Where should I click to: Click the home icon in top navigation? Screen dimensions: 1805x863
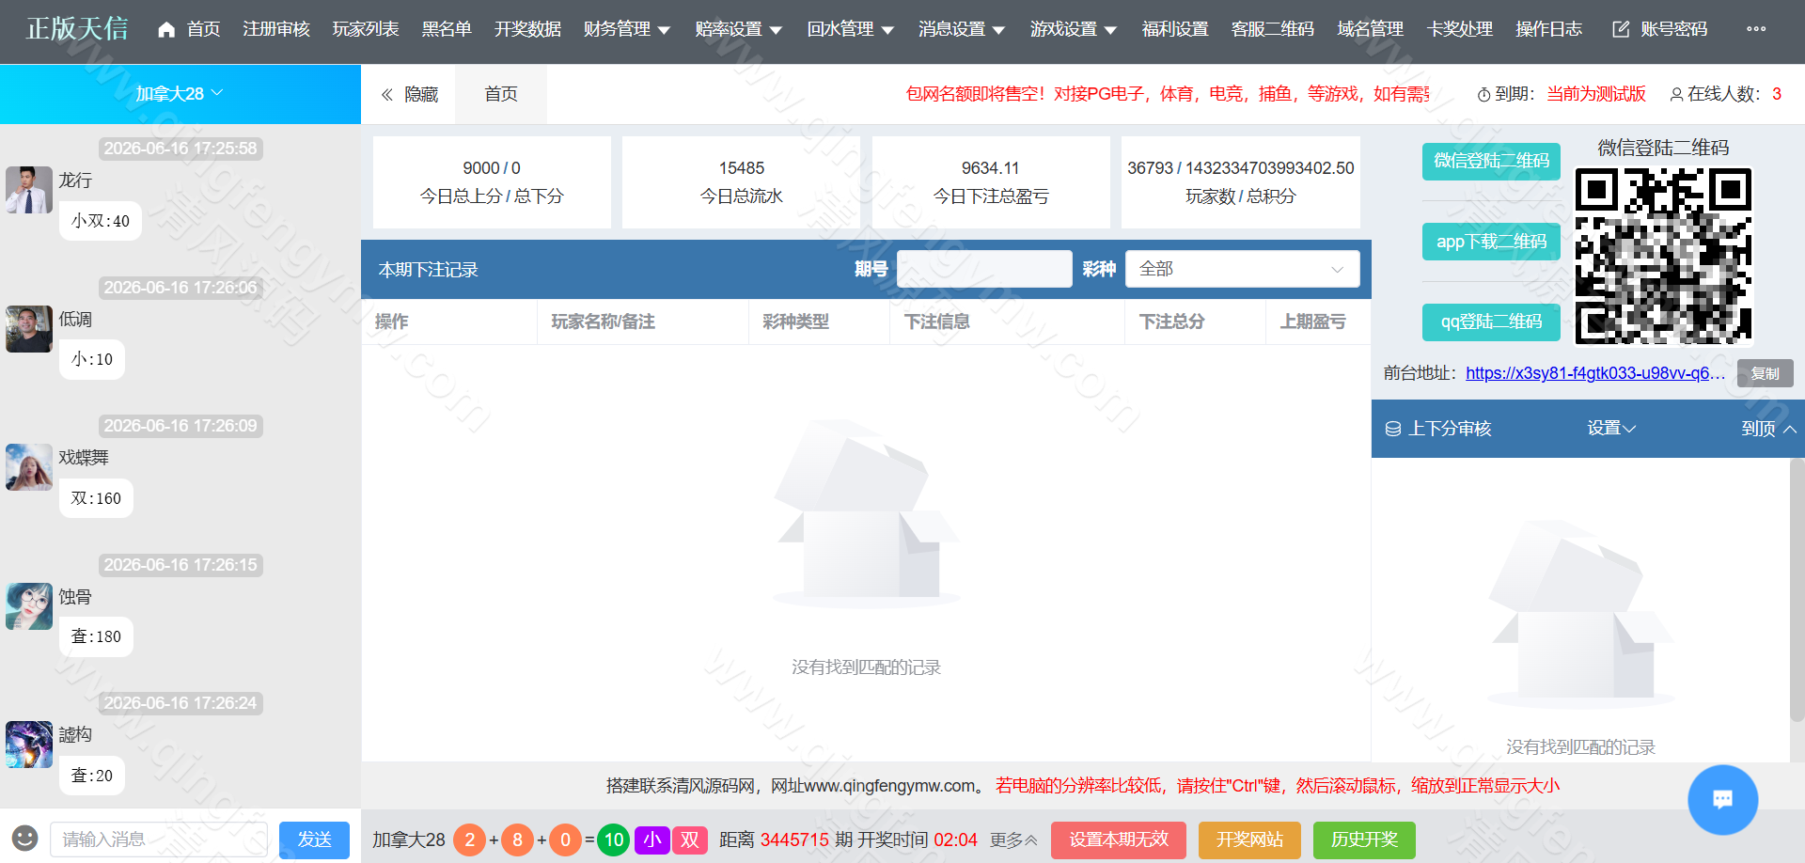pos(166,29)
